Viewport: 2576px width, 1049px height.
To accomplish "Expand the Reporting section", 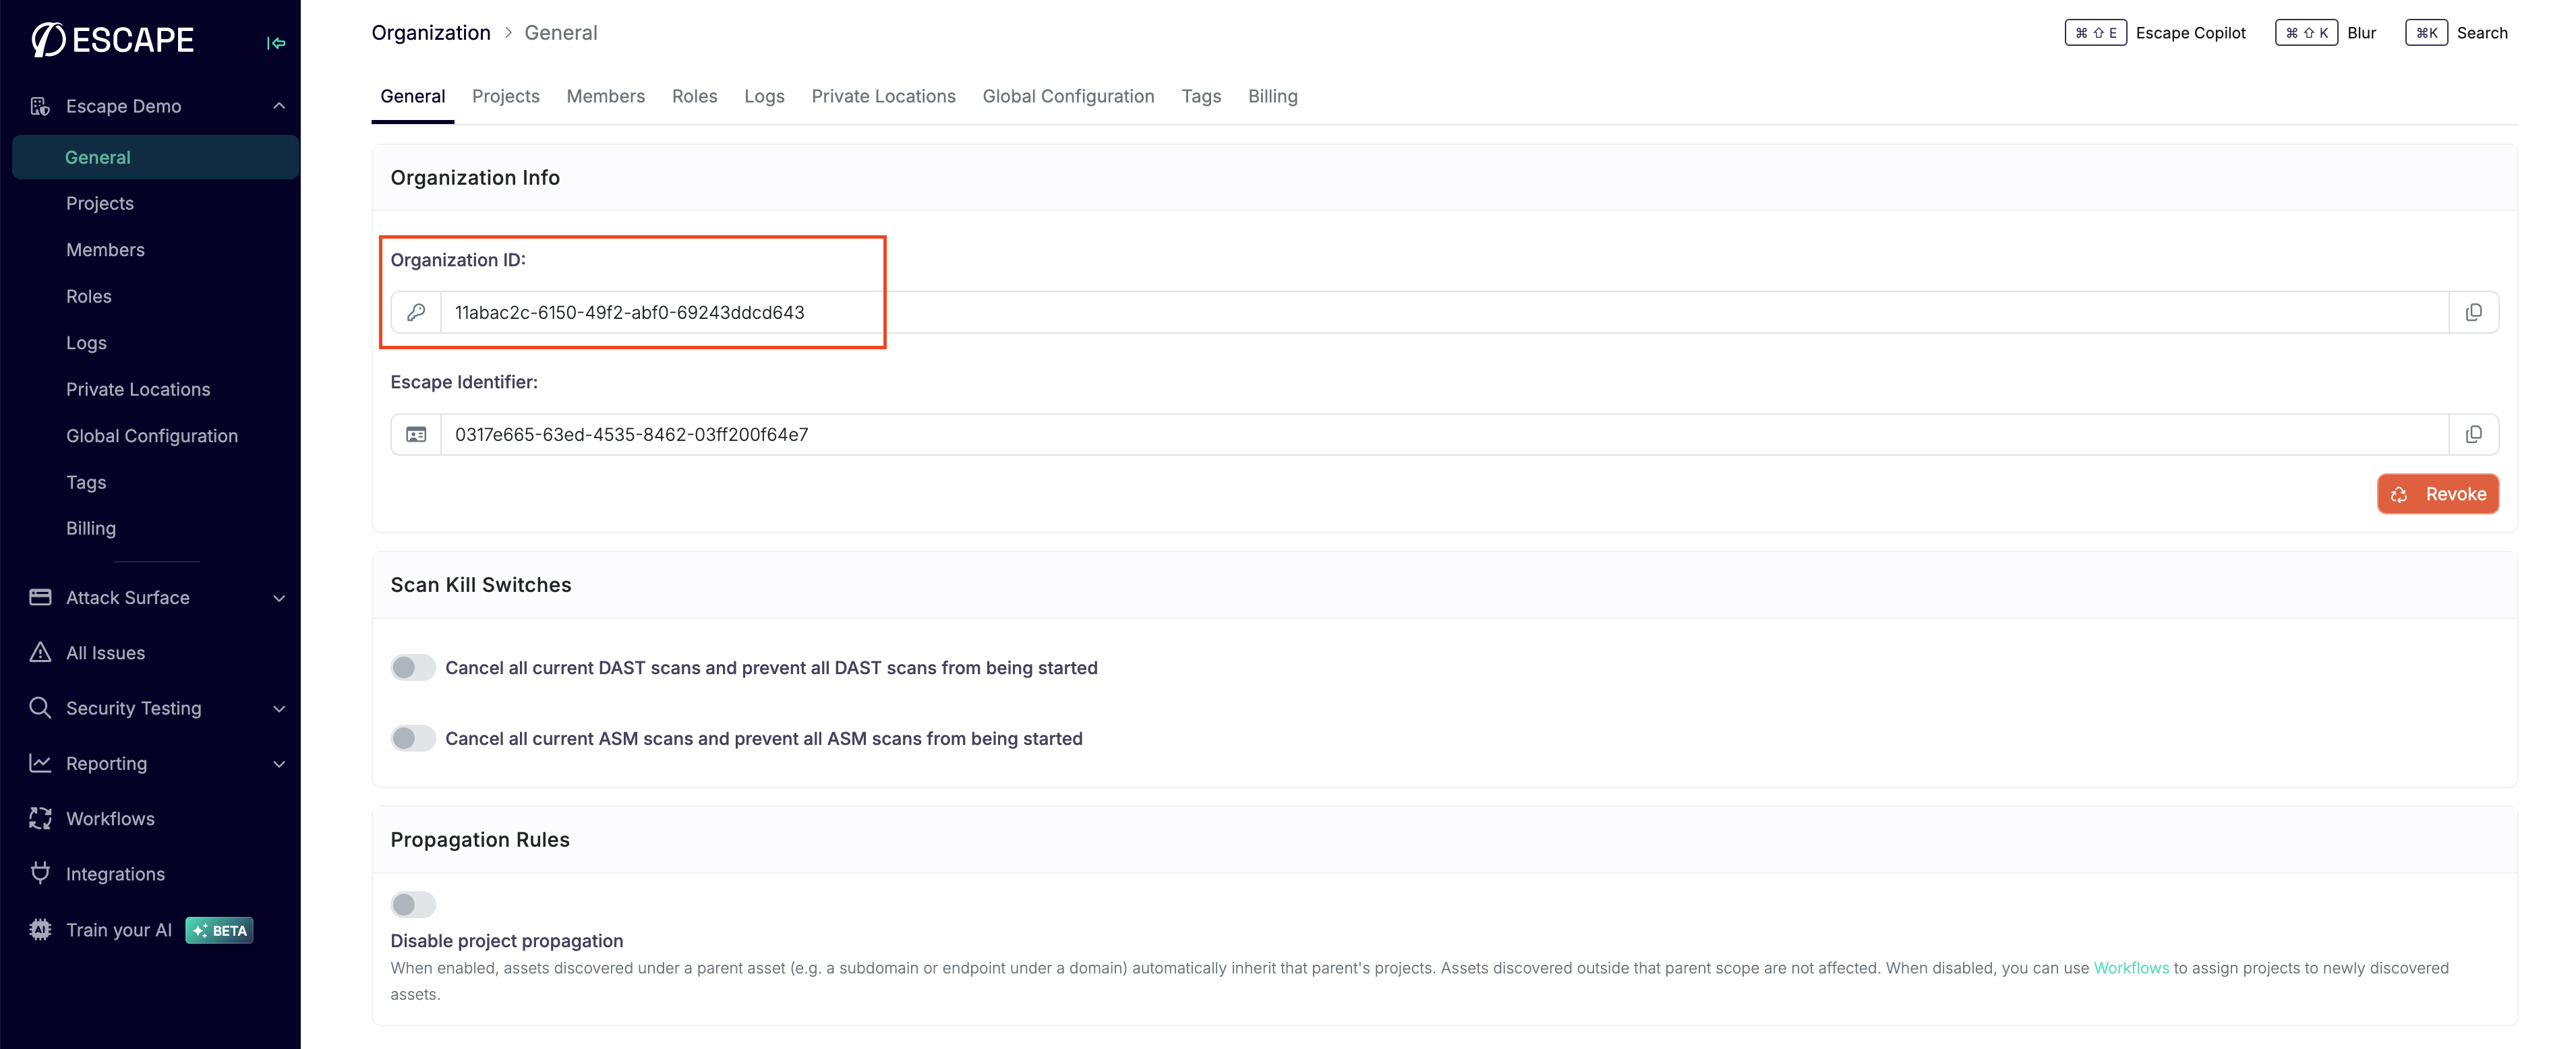I will pos(279,763).
